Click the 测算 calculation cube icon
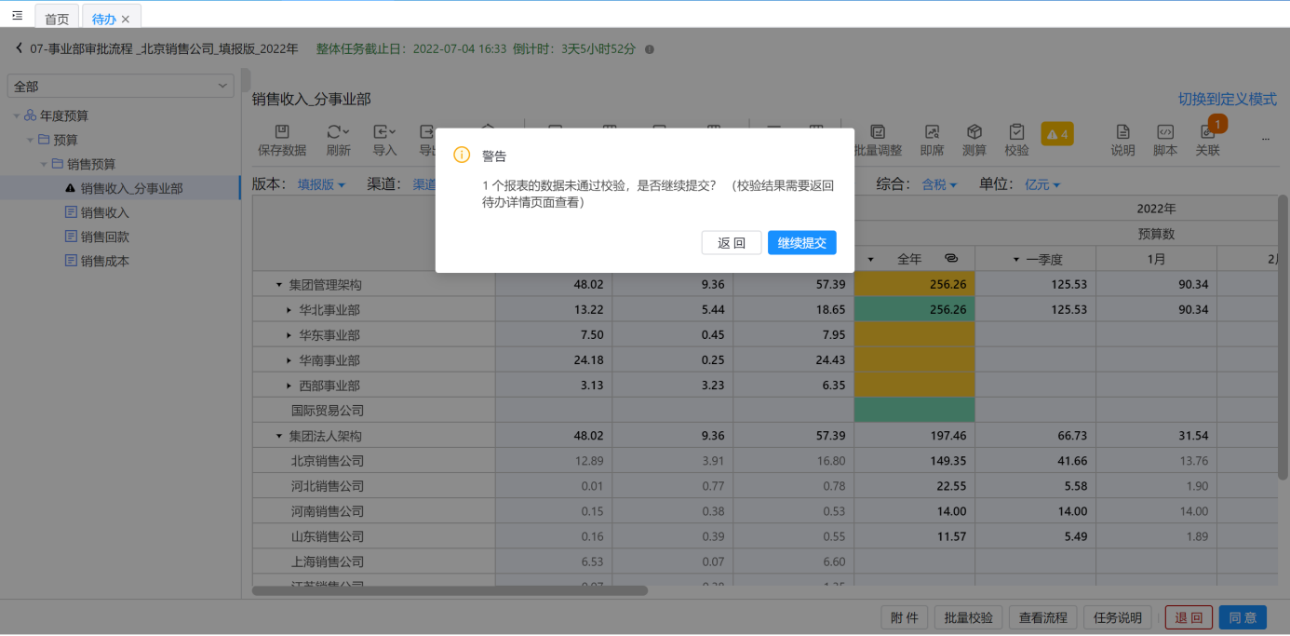This screenshot has height=636, width=1290. point(974,133)
